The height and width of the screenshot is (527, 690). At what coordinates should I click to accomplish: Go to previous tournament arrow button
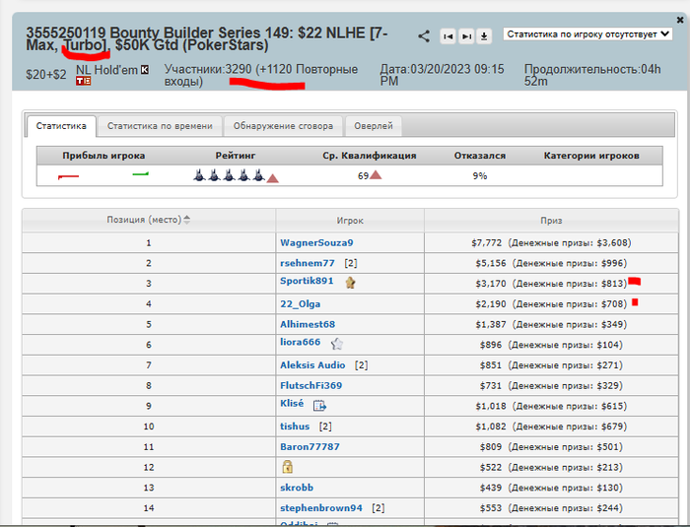[x=448, y=36]
